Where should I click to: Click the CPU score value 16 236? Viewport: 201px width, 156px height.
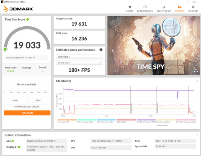click(79, 38)
